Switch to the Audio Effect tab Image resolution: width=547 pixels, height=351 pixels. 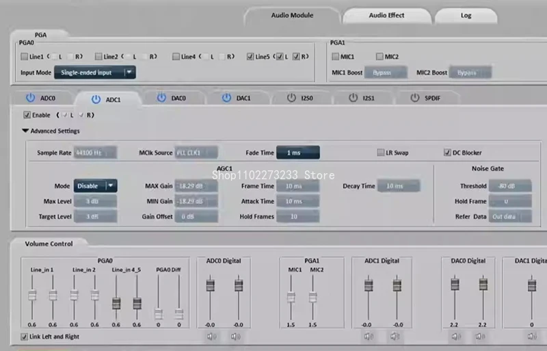coord(386,15)
